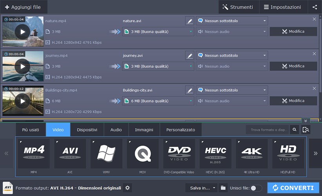Image resolution: width=322 pixels, height=196 pixels.
Task: Open output settings gear icon
Action: (127, 188)
